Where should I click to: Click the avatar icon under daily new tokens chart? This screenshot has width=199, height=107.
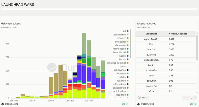[3, 104]
